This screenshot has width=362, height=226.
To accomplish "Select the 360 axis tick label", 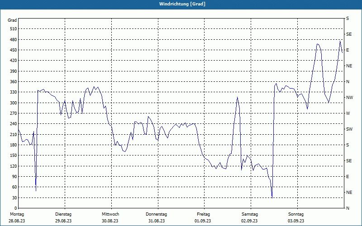I will 14,82.
